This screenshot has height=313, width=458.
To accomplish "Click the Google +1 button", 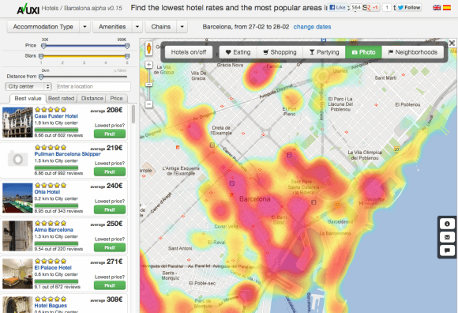I will tap(373, 8).
